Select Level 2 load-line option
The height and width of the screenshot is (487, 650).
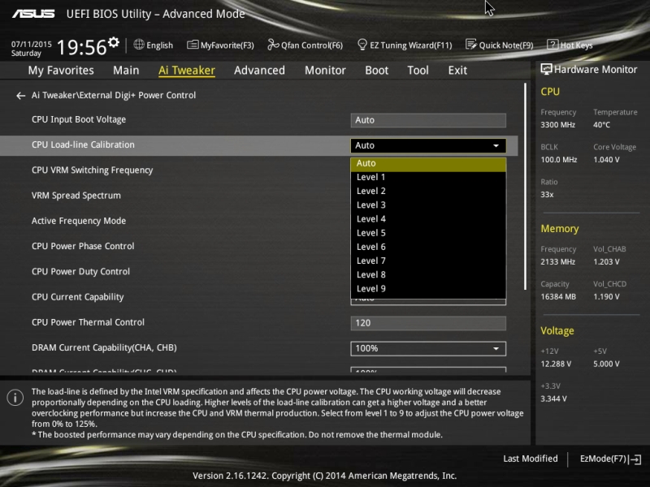click(x=428, y=192)
